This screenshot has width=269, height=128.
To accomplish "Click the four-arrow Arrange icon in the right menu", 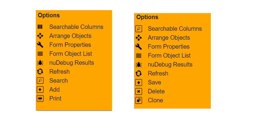I will point(139,38).
